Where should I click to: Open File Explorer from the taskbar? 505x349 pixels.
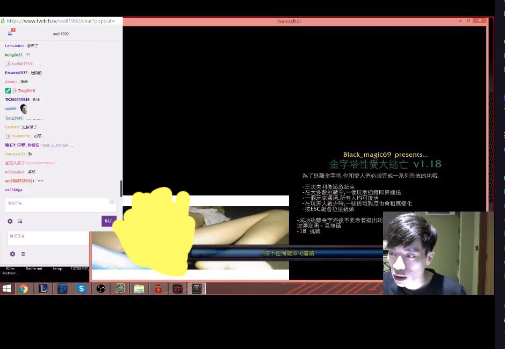(x=139, y=289)
